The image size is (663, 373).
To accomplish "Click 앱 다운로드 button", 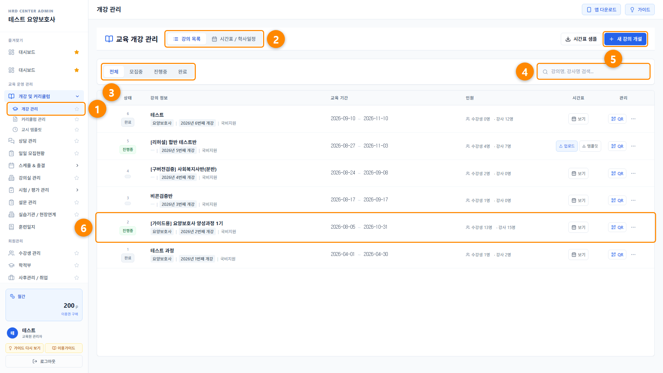I will 601,10.
